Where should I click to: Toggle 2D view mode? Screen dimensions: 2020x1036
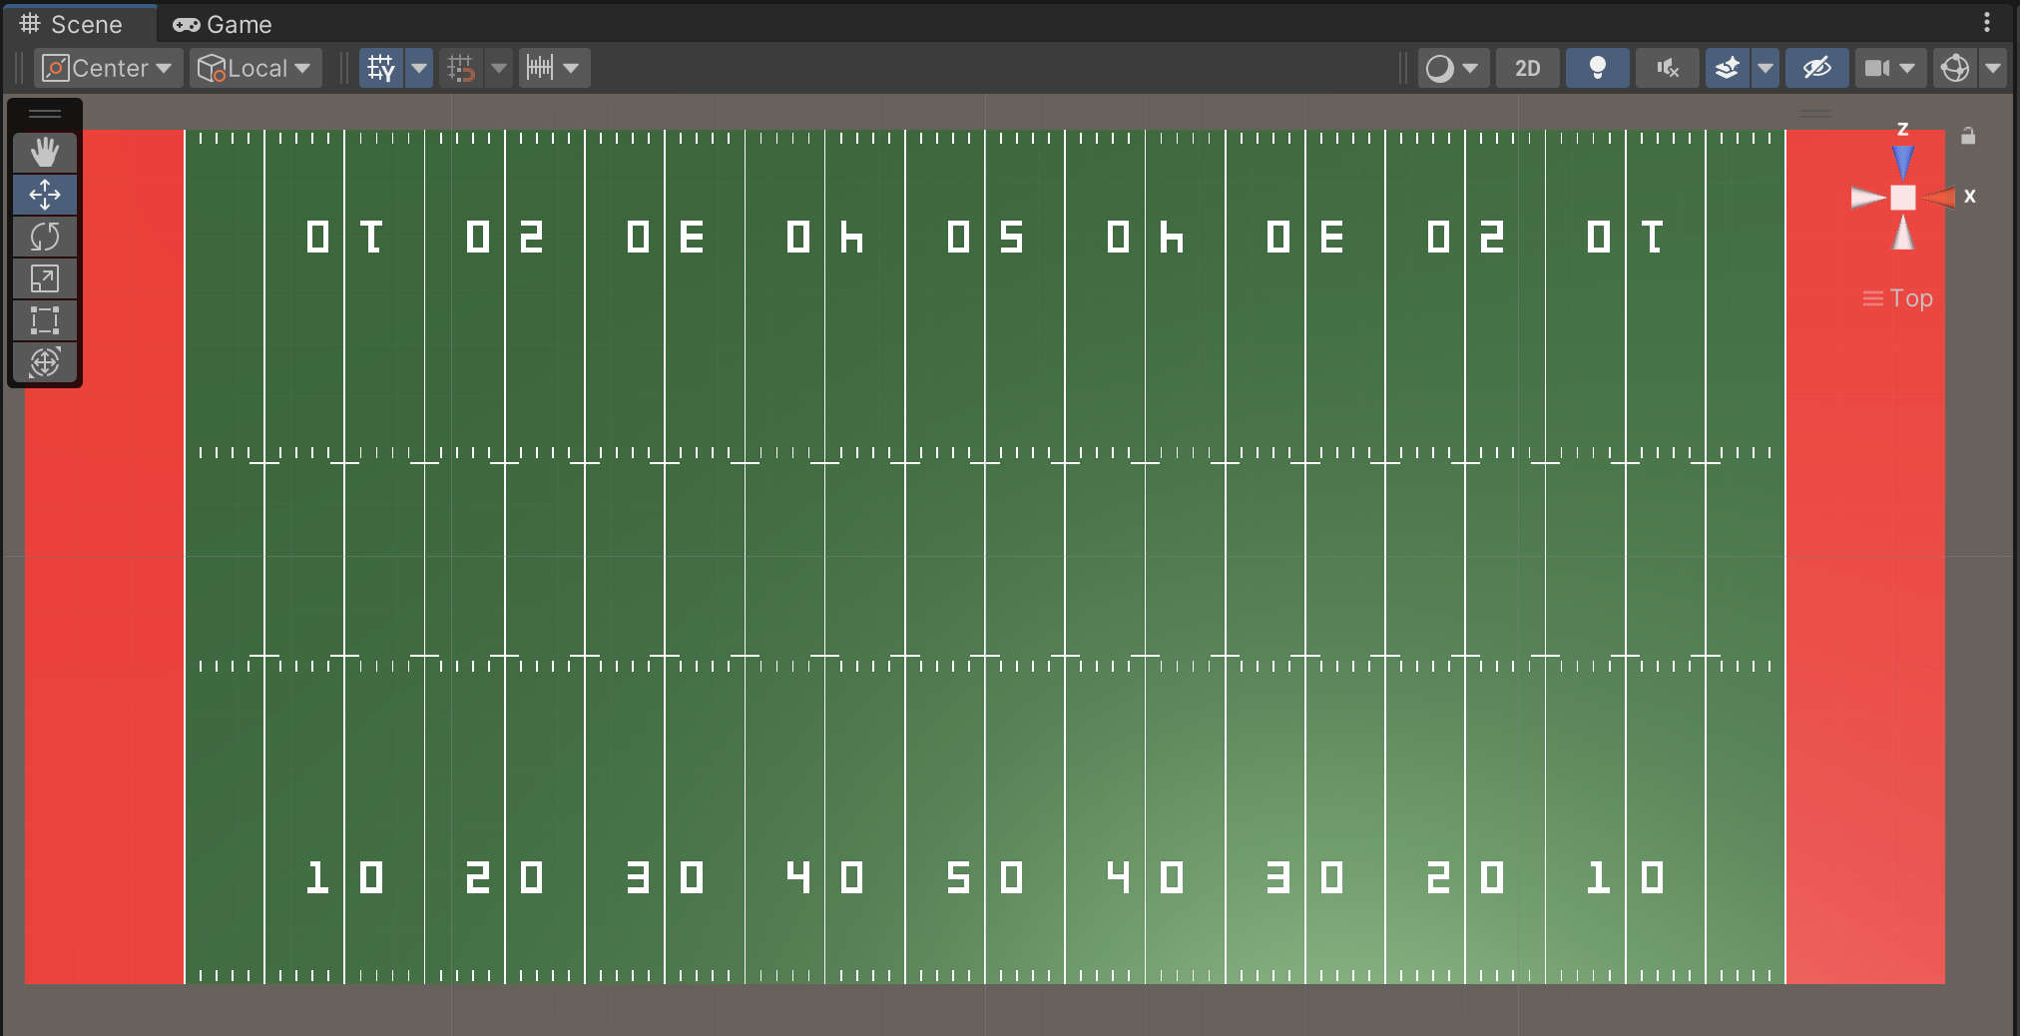[x=1527, y=68]
